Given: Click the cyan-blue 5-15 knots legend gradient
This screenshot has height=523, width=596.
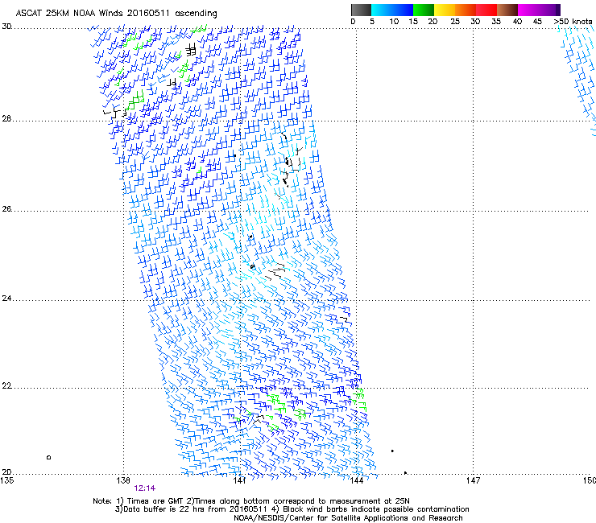Looking at the screenshot, I should tap(392, 10).
